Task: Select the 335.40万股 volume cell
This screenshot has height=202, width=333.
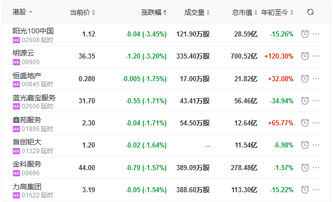Action: 193,57
